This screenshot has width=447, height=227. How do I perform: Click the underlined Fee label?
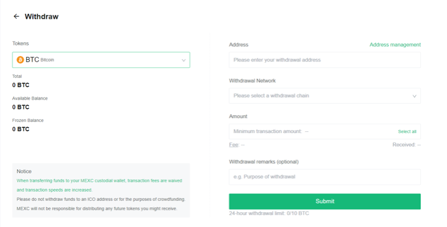[x=233, y=145]
